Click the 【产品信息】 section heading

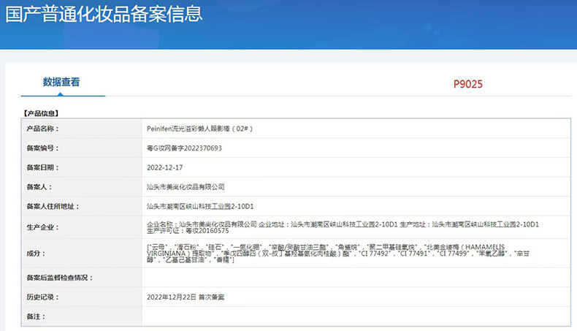pos(40,113)
